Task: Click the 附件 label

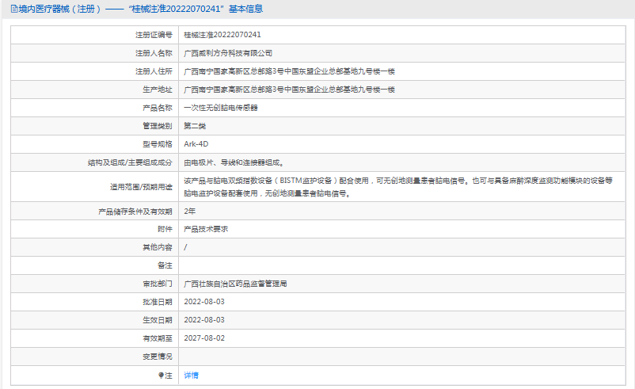Action: tap(165, 229)
